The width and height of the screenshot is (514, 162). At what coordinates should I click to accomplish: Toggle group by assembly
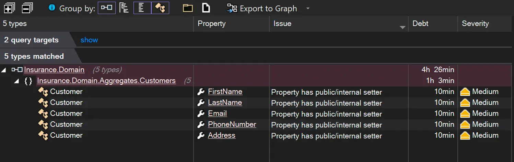(107, 8)
